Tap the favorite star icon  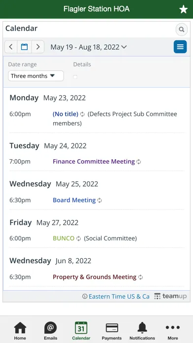183,9
